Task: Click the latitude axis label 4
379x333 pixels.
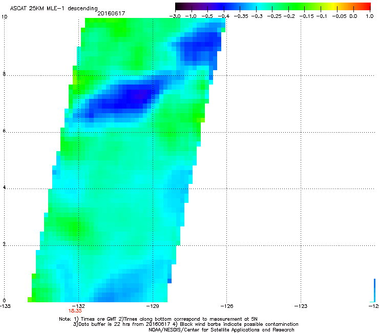Action: 4,188
